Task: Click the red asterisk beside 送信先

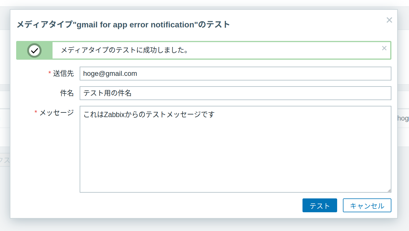Action: [x=50, y=73]
